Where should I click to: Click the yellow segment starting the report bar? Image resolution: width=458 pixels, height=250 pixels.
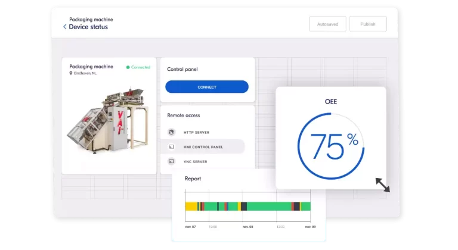(x=191, y=207)
